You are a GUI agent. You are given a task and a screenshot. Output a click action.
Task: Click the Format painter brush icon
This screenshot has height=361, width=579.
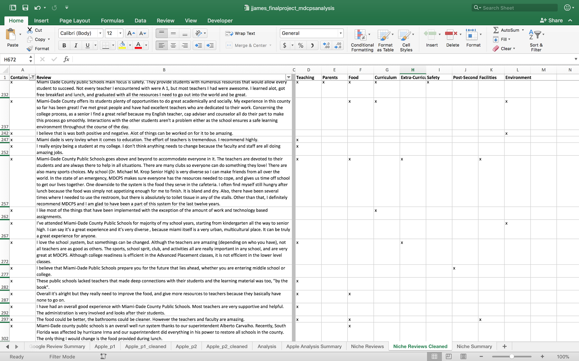[30, 48]
